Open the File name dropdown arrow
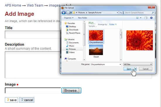This screenshot has width=161, height=107. point(120,64)
